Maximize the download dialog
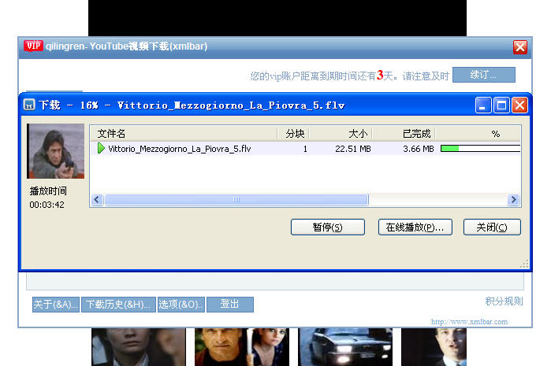 tap(501, 105)
